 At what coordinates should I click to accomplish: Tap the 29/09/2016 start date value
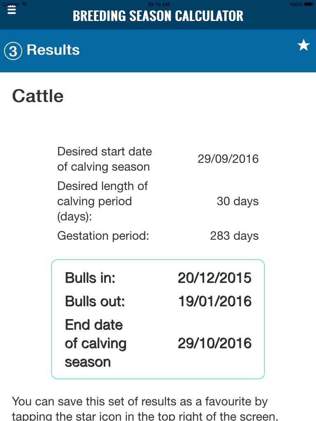[228, 159]
